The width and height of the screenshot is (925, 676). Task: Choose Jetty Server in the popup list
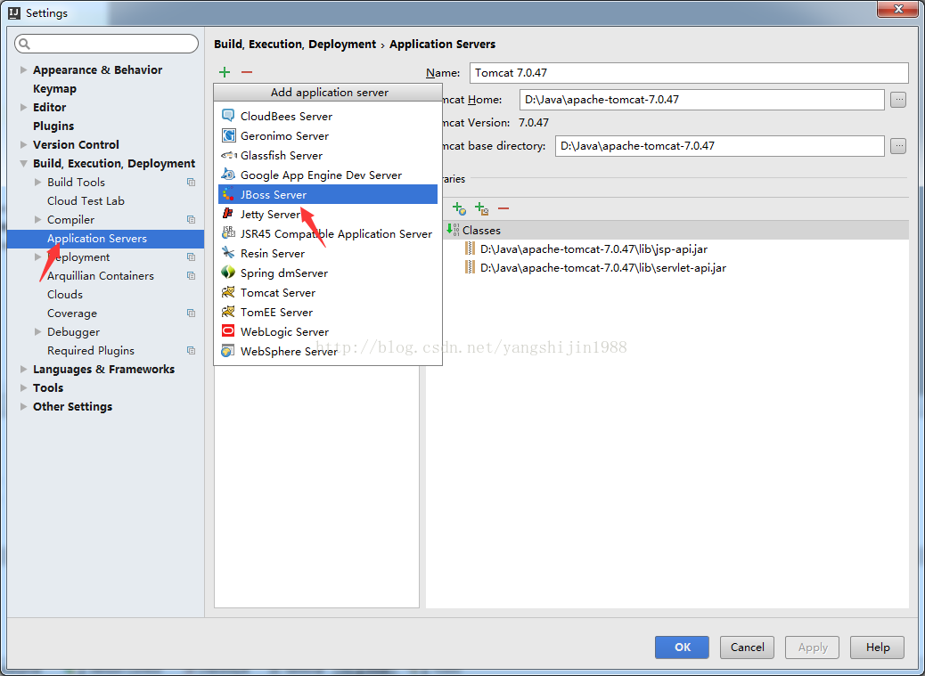328,214
